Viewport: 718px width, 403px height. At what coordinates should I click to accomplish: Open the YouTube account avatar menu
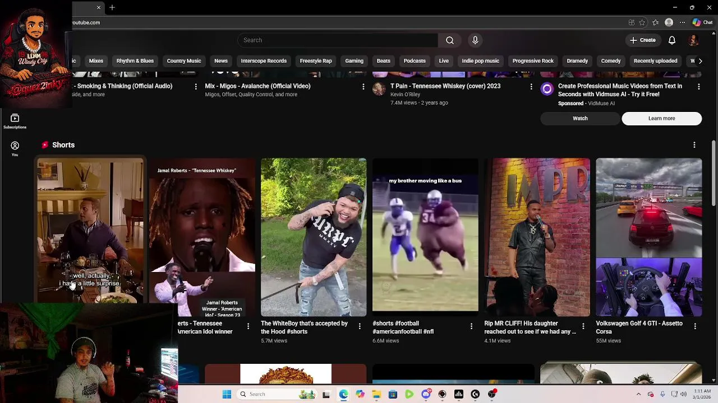tap(694, 40)
